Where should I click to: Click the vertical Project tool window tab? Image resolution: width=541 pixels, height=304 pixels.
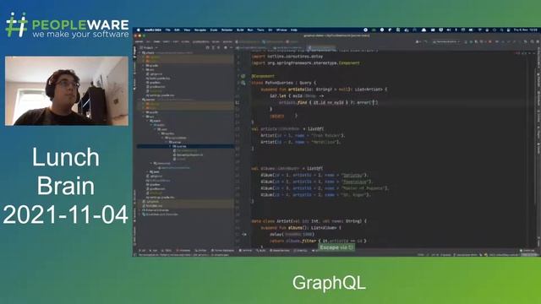[x=135, y=52]
